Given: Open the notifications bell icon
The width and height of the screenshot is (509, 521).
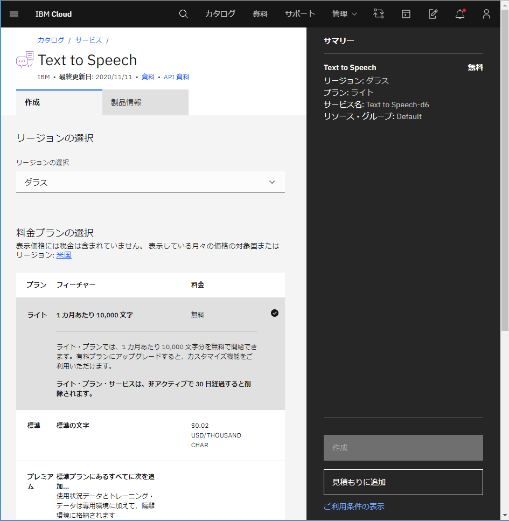Looking at the screenshot, I should pos(460,14).
